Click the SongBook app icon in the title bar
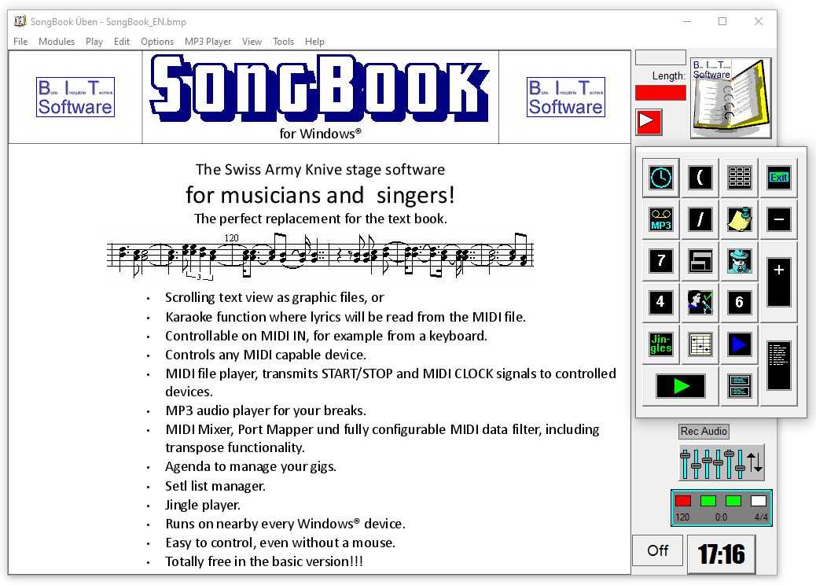 point(20,21)
